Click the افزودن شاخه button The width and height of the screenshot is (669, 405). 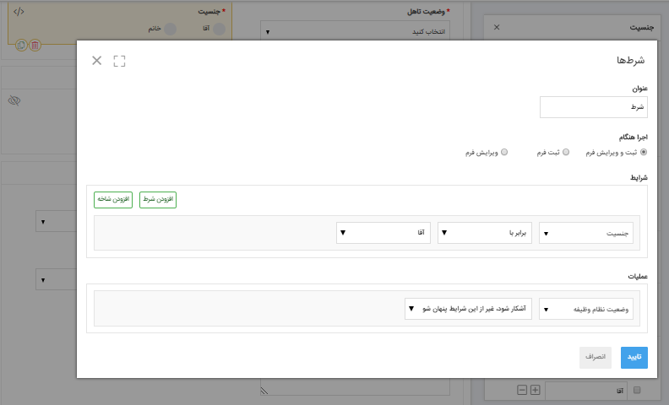coord(113,199)
